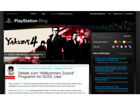Click the author avatar of the main article
This screenshot has height=105, width=140.
(11, 70)
